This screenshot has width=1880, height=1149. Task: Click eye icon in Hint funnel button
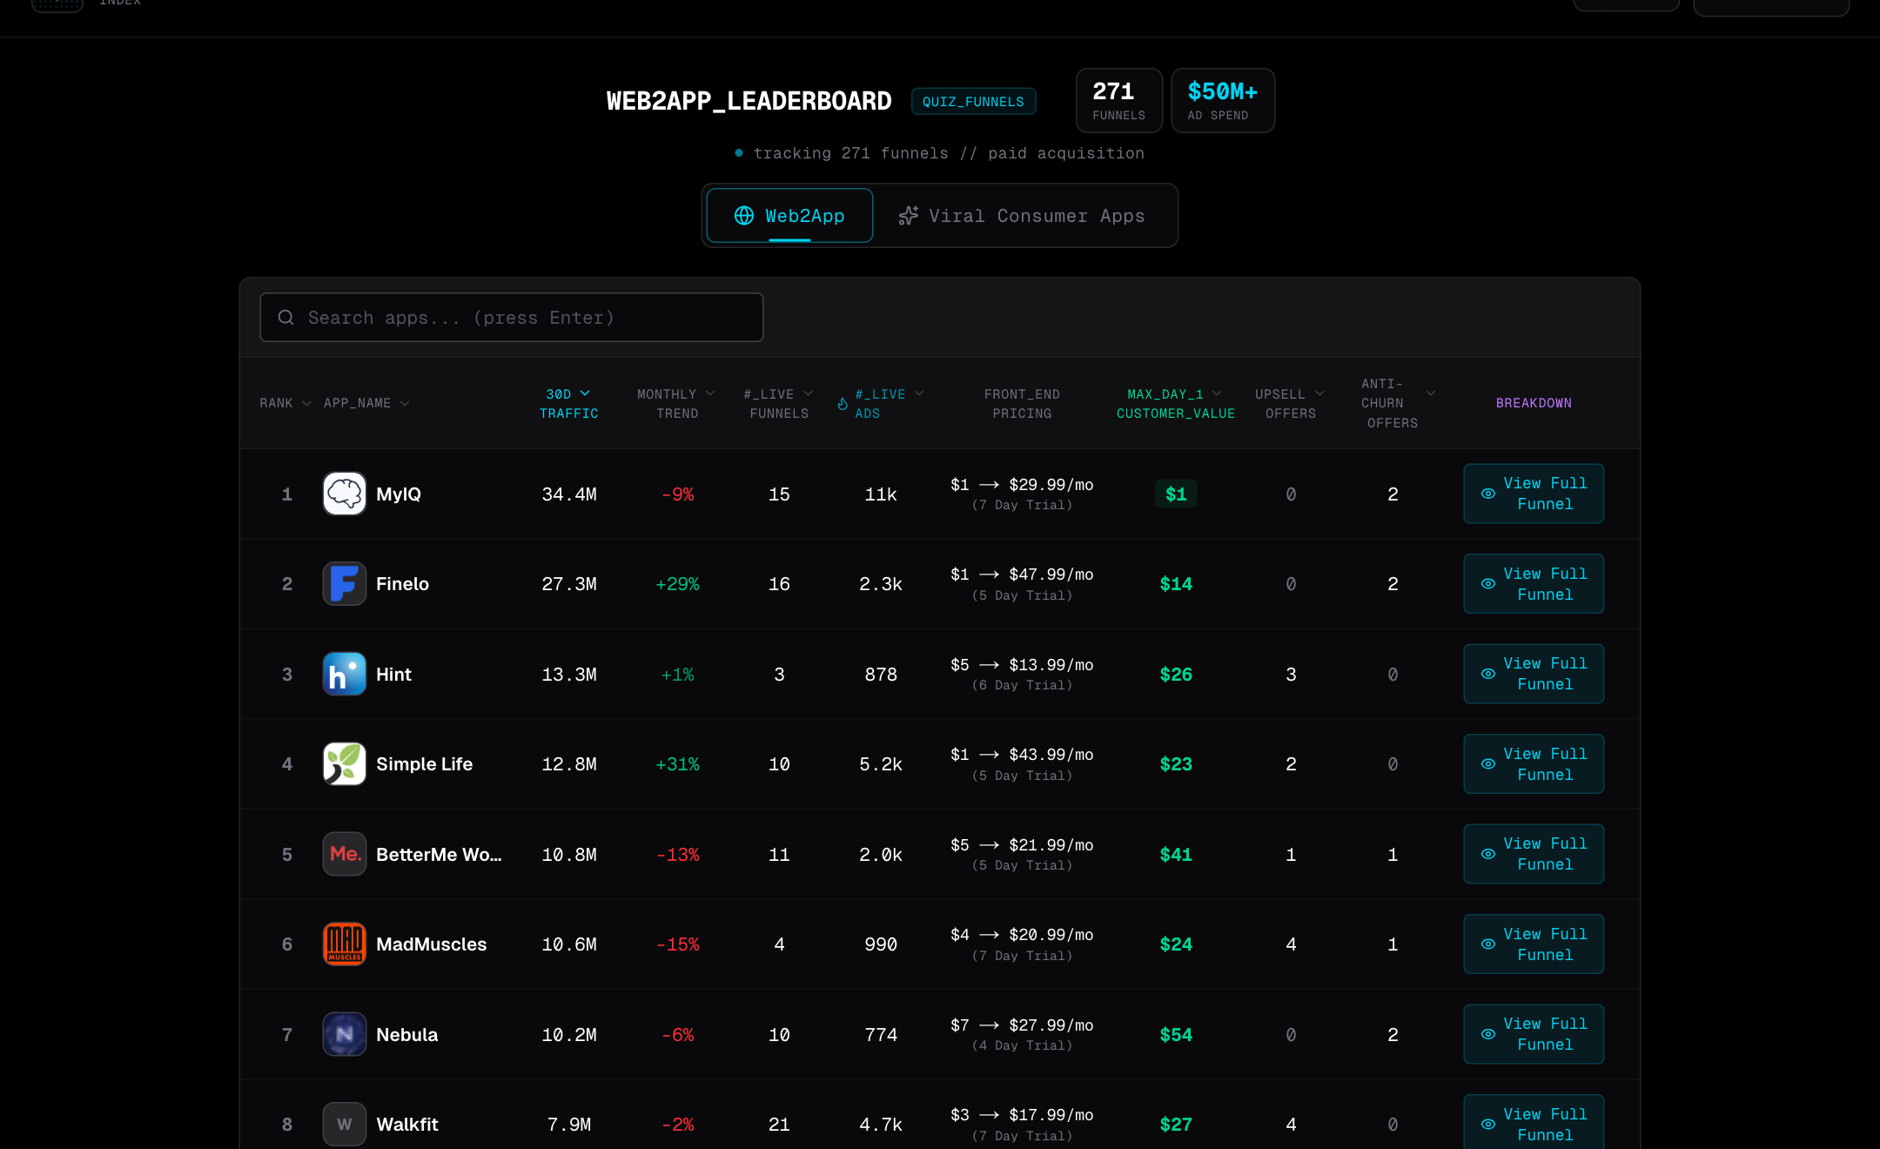(1488, 674)
